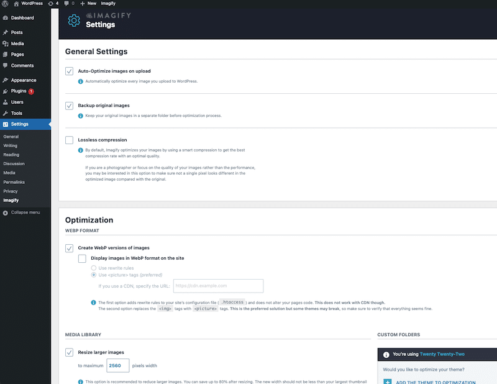Open comments via the speech bubble icon
This screenshot has width=497, height=384.
click(x=66, y=3)
